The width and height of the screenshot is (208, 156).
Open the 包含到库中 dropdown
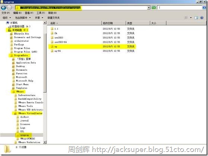point(23,17)
